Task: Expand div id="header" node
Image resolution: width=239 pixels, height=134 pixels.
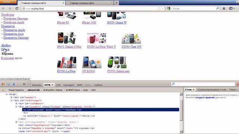Action: coord(12,98)
